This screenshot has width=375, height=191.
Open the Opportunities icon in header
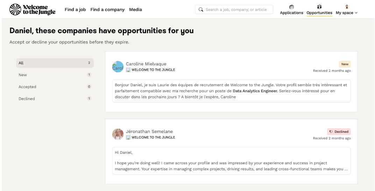point(319,7)
